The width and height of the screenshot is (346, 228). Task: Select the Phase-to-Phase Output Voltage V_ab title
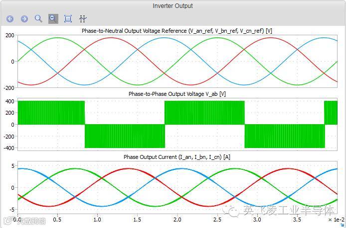coord(177,94)
